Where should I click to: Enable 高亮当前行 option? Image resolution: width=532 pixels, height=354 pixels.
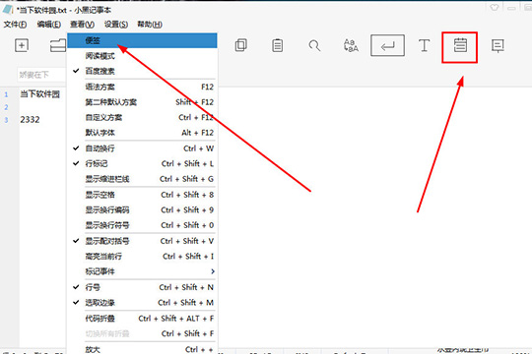(x=142, y=257)
